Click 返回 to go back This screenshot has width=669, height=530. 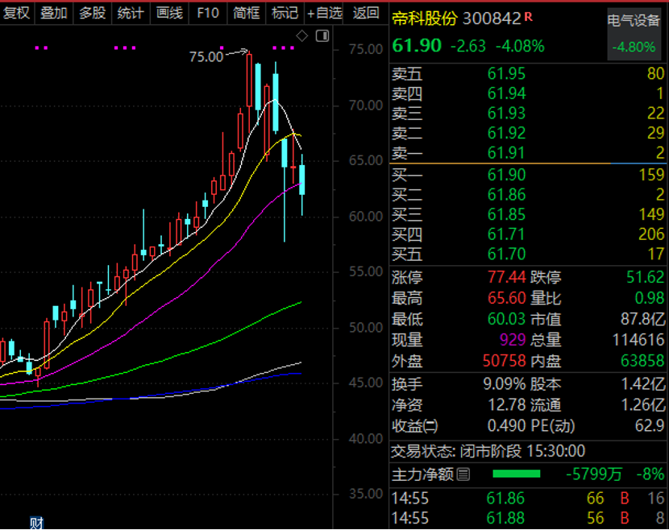pyautogui.click(x=366, y=13)
